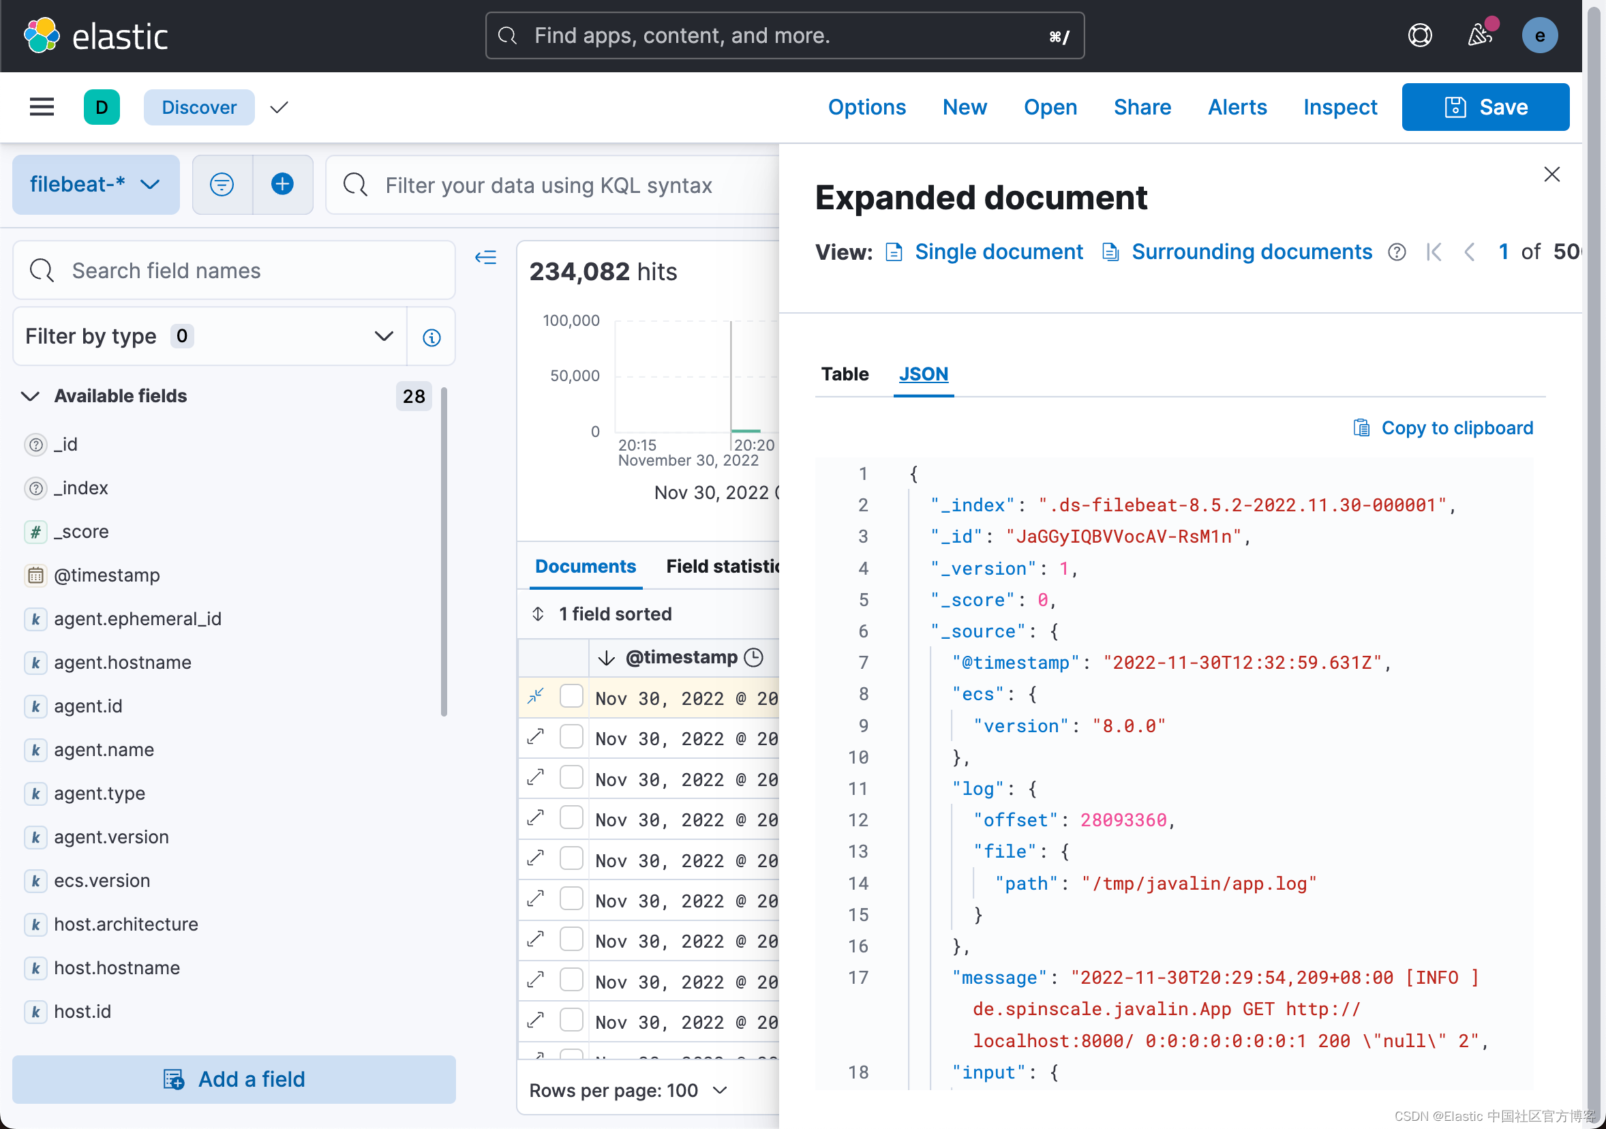Collapse the fields sidebar with arrow icon
This screenshot has width=1606, height=1129.
point(485,258)
